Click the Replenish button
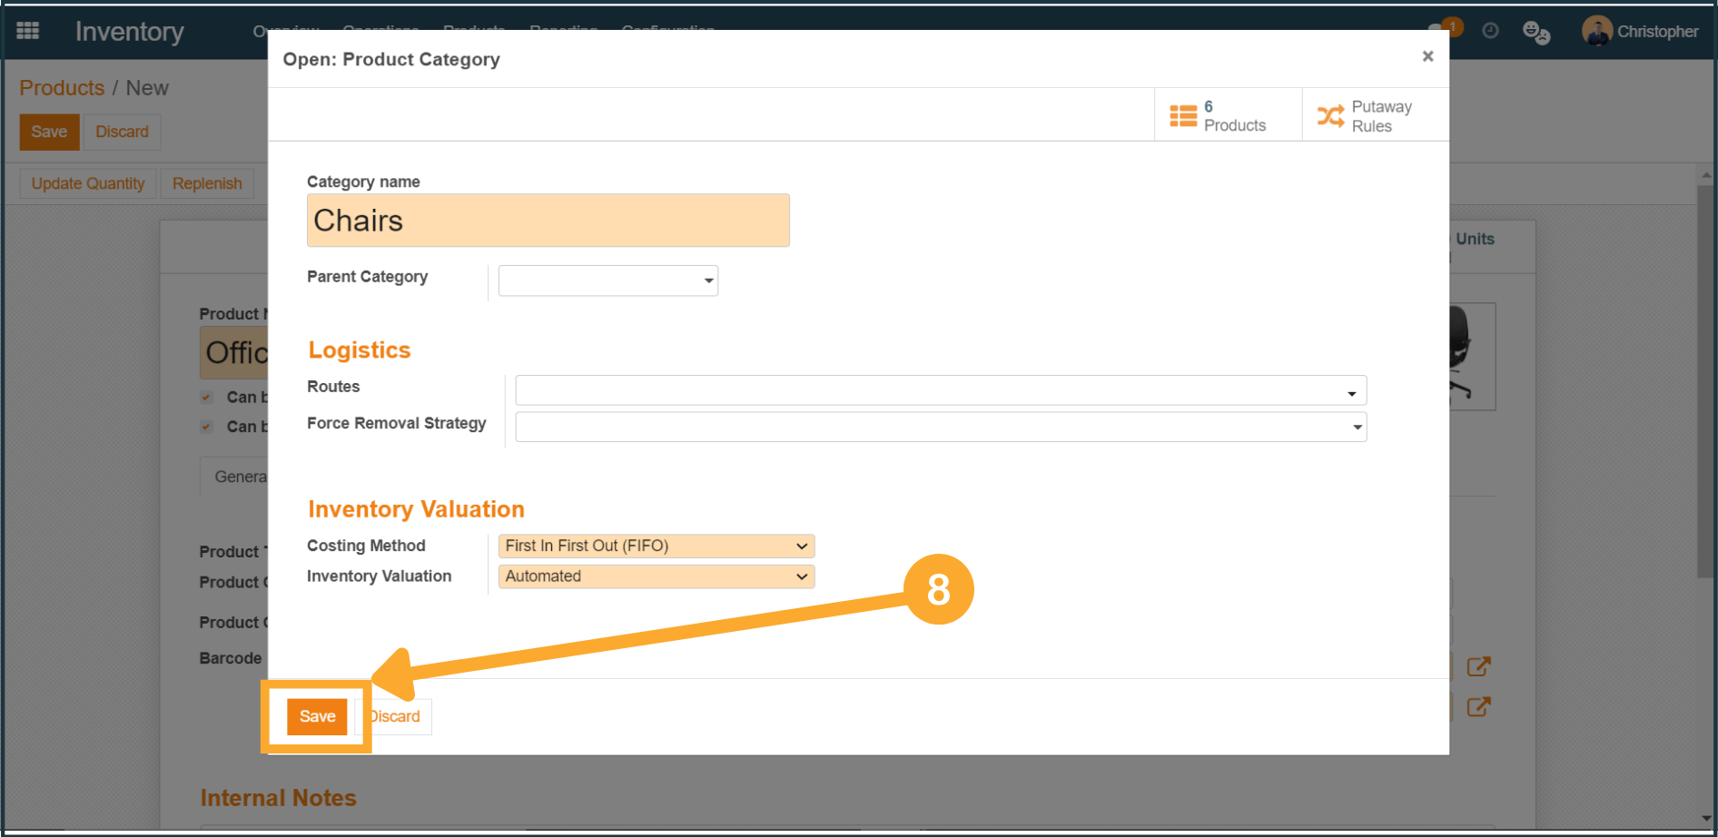This screenshot has width=1718, height=837. [x=207, y=183]
